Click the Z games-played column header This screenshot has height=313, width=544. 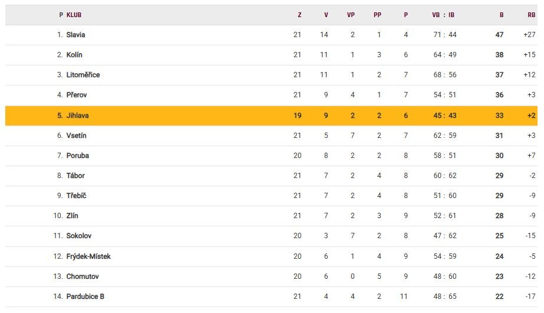click(x=299, y=15)
